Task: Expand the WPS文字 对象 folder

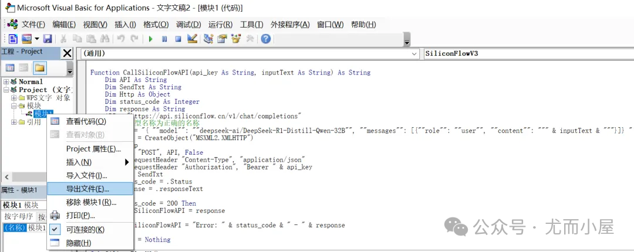Action: [x=14, y=98]
